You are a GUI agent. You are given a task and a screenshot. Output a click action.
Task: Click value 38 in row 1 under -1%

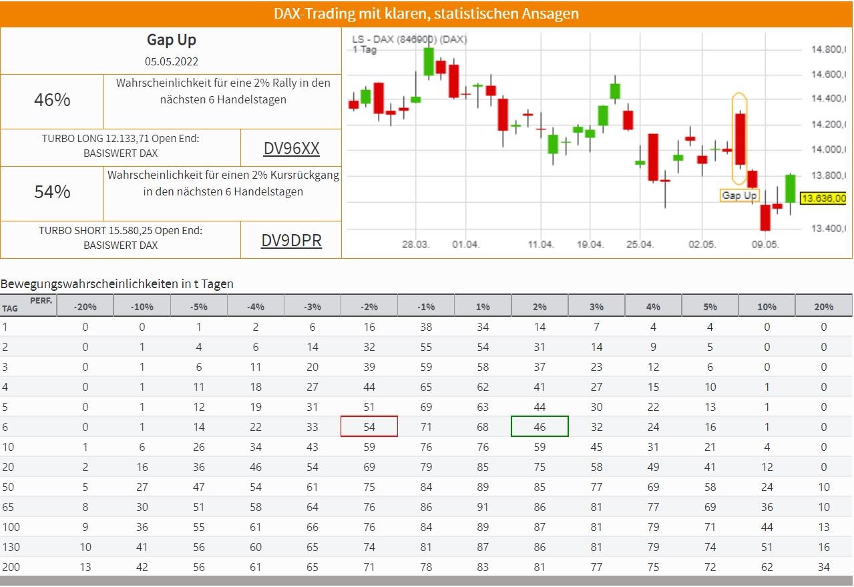[426, 327]
